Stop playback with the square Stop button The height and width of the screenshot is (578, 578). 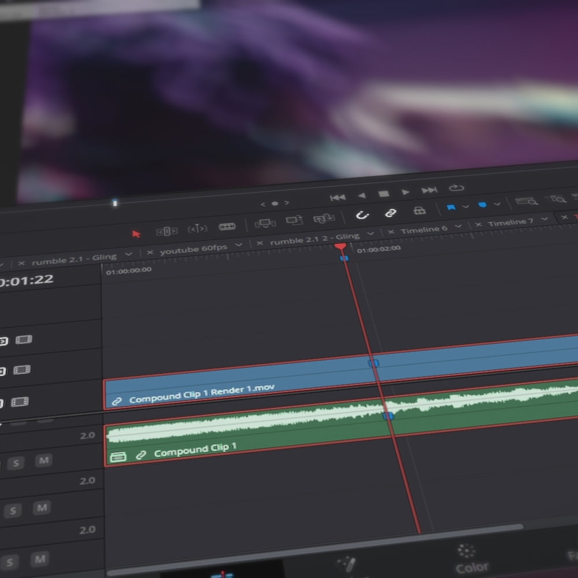pos(384,194)
